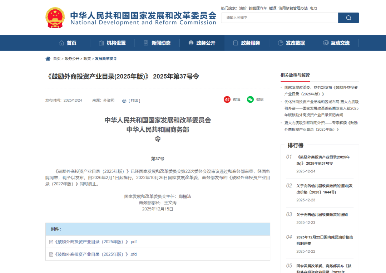The image size is (386, 273).
Task: Share the article via the WeChat icon
Action: coord(250,99)
